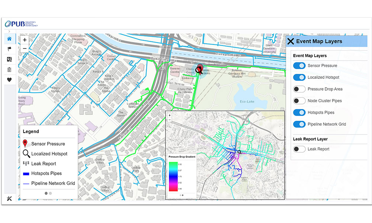Switch to second legend page dot

click(x=51, y=193)
